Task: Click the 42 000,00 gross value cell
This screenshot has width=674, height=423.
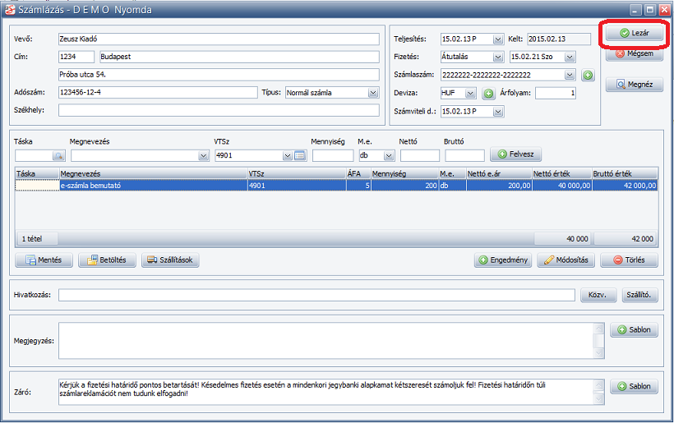Action: tap(625, 186)
